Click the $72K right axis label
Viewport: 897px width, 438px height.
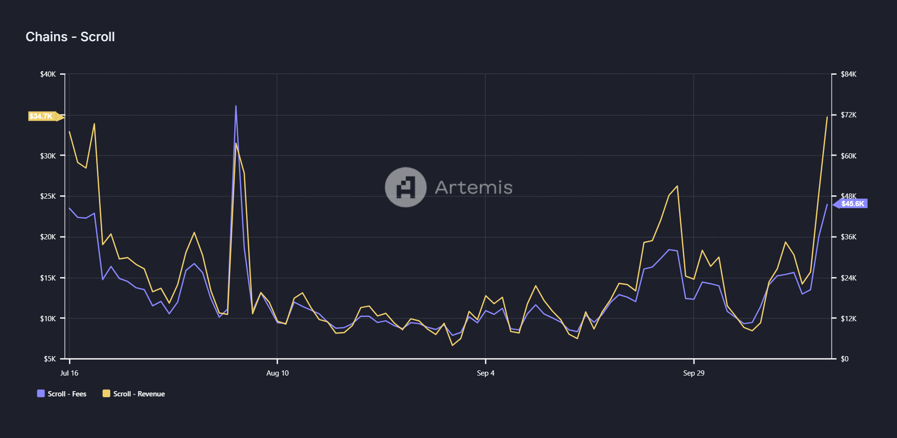pos(848,115)
